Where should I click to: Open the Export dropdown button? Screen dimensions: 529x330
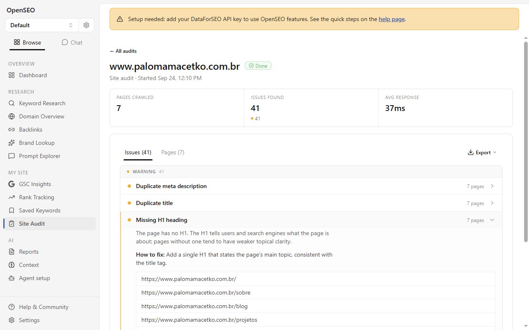482,152
